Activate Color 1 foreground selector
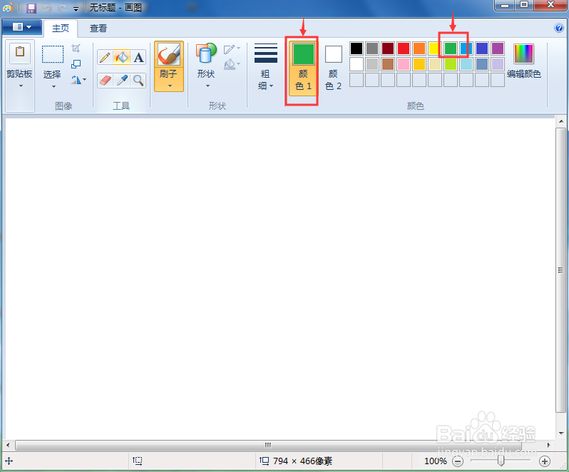Image resolution: width=569 pixels, height=472 pixels. [303, 68]
